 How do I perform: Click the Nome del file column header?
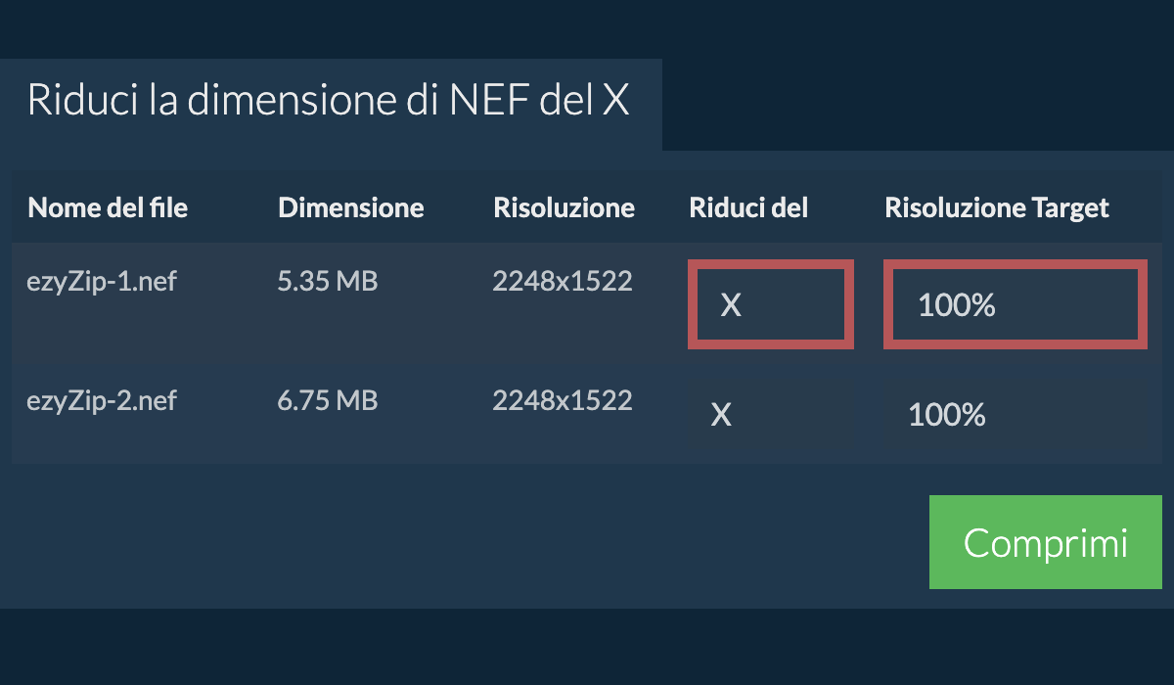[x=108, y=207]
